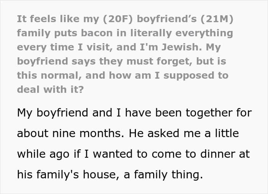
Task: Click the phrase 'about nine months' in body
Action: click(70, 133)
